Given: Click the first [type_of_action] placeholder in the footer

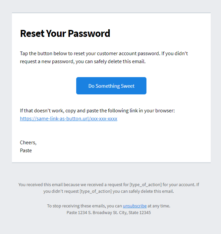Looking at the screenshot, I should (x=145, y=185).
